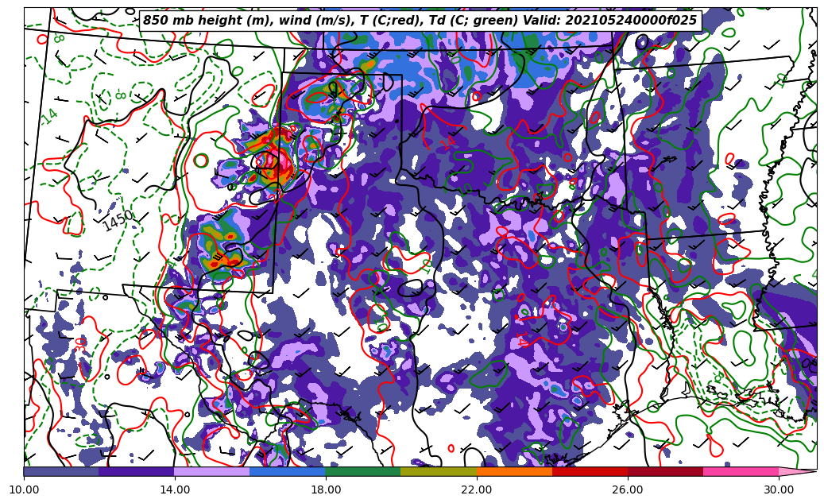Image resolution: width=824 pixels, height=503 pixels.
Task: Click the dark purple 12–14 colorbar segment
Action: pos(137,471)
